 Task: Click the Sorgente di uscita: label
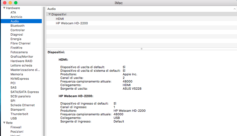click(74, 89)
